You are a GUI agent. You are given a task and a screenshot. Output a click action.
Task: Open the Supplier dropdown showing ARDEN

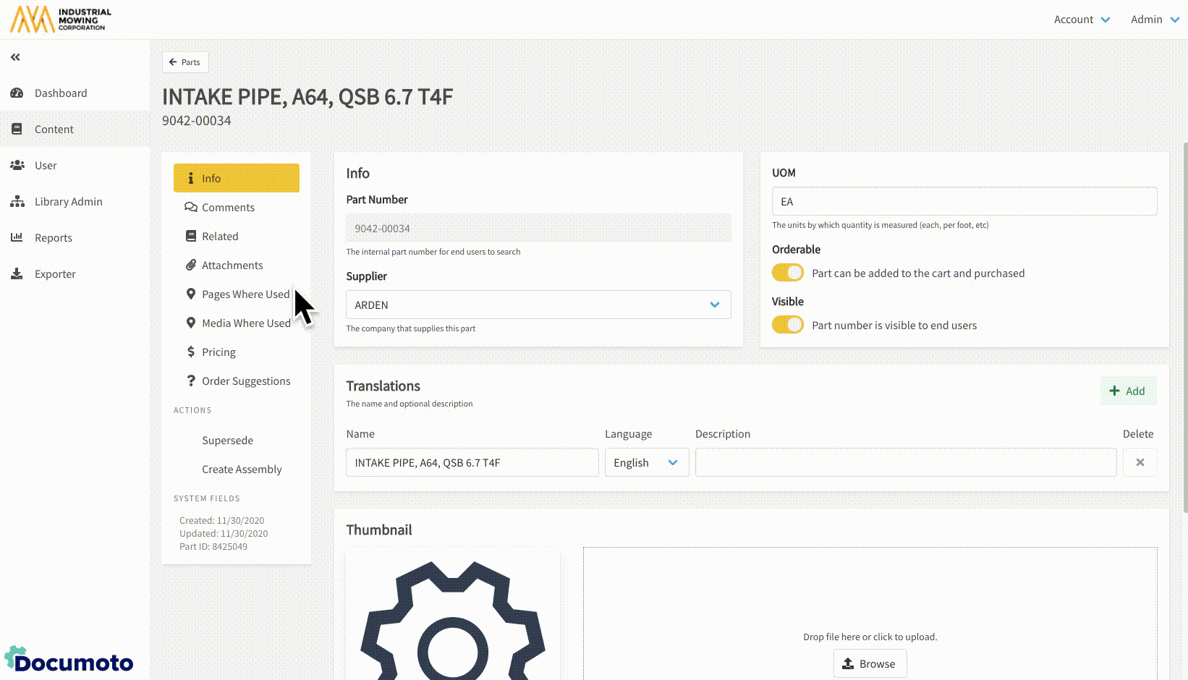[x=538, y=305]
